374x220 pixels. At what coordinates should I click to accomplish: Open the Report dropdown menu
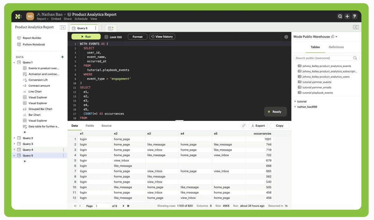tap(42, 19)
